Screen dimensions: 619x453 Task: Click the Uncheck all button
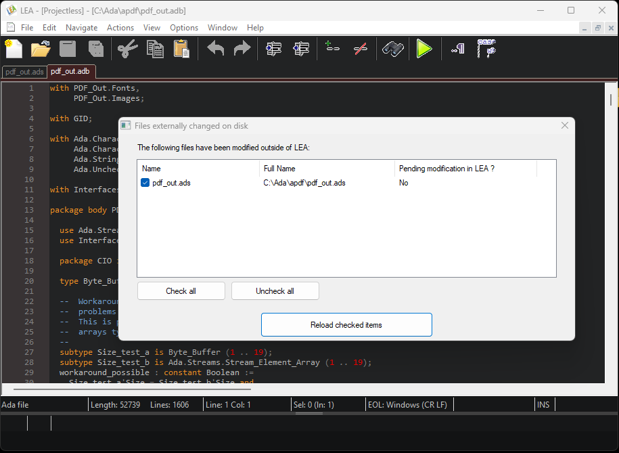(x=275, y=291)
